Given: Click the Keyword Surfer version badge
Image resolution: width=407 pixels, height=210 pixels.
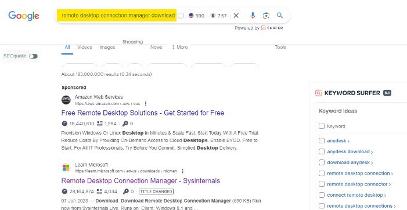Looking at the screenshot, I should click(387, 93).
